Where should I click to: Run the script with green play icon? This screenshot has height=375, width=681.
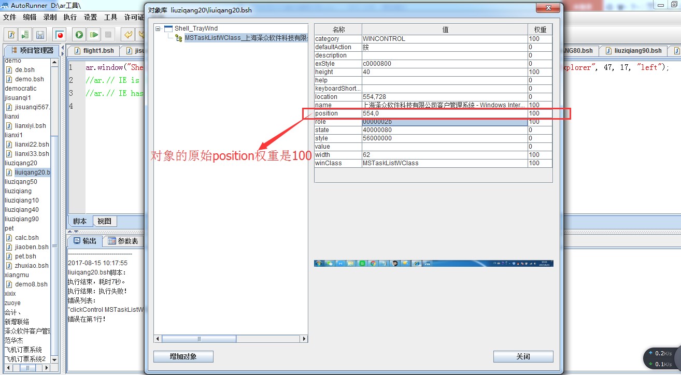pos(79,35)
